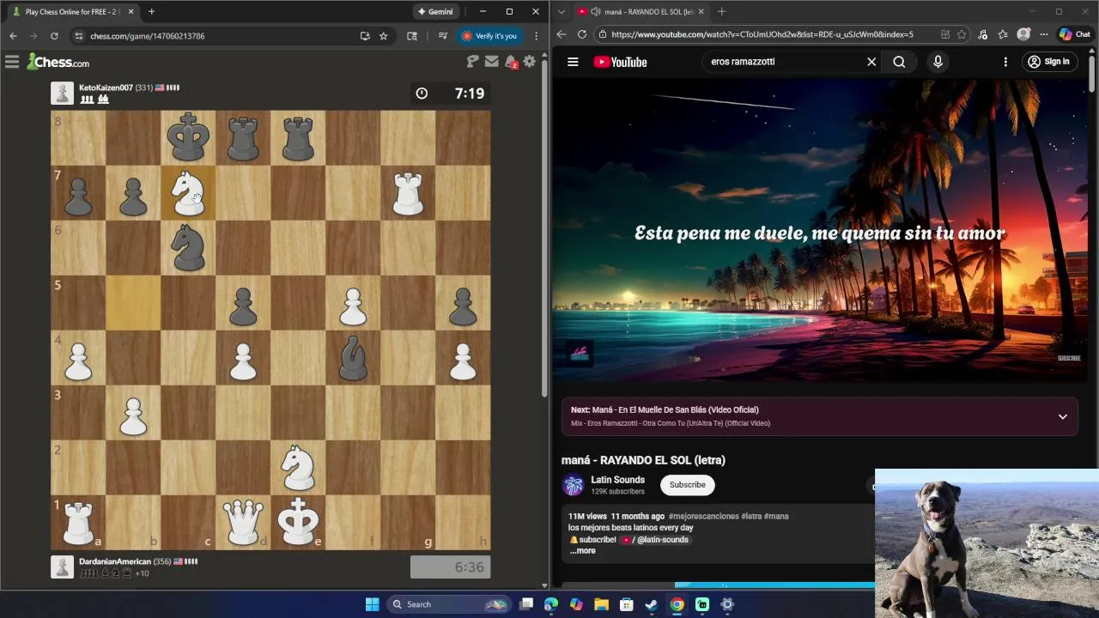Click the YouTube Sign in button
The width and height of the screenshot is (1099, 618).
pos(1048,62)
